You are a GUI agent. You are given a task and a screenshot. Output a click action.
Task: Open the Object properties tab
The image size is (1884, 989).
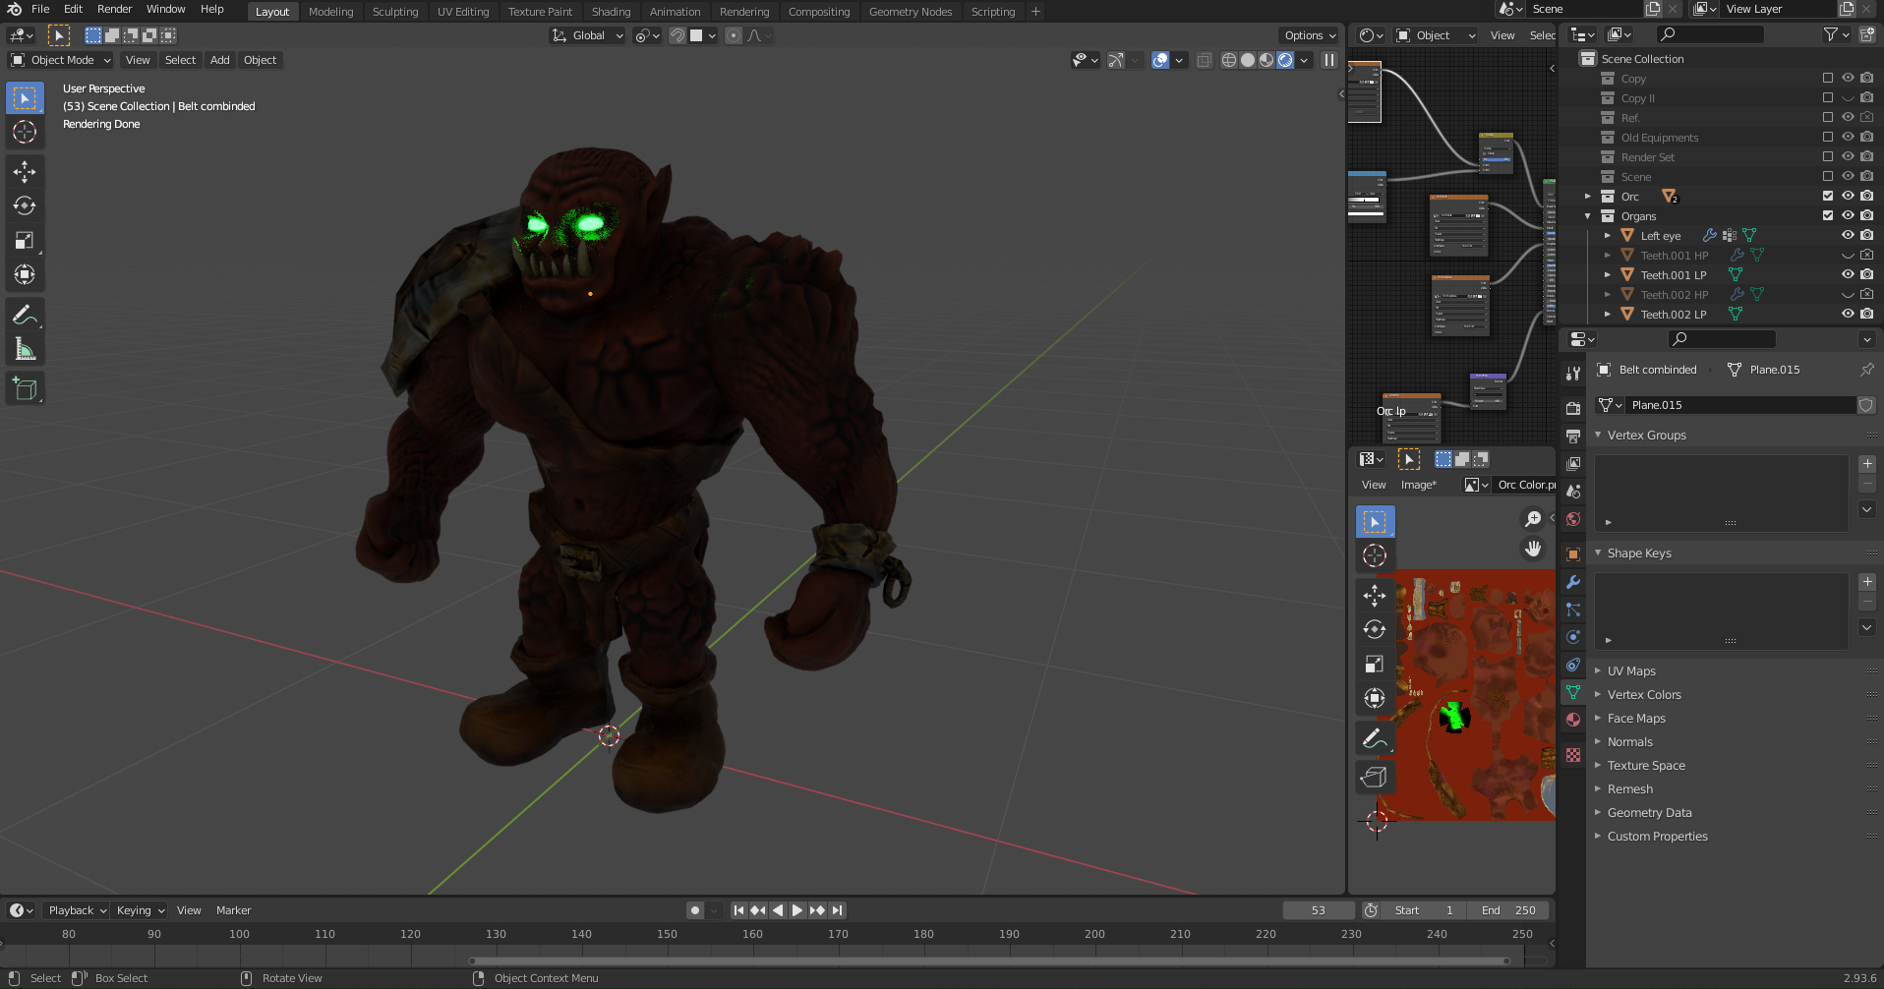tap(1573, 554)
